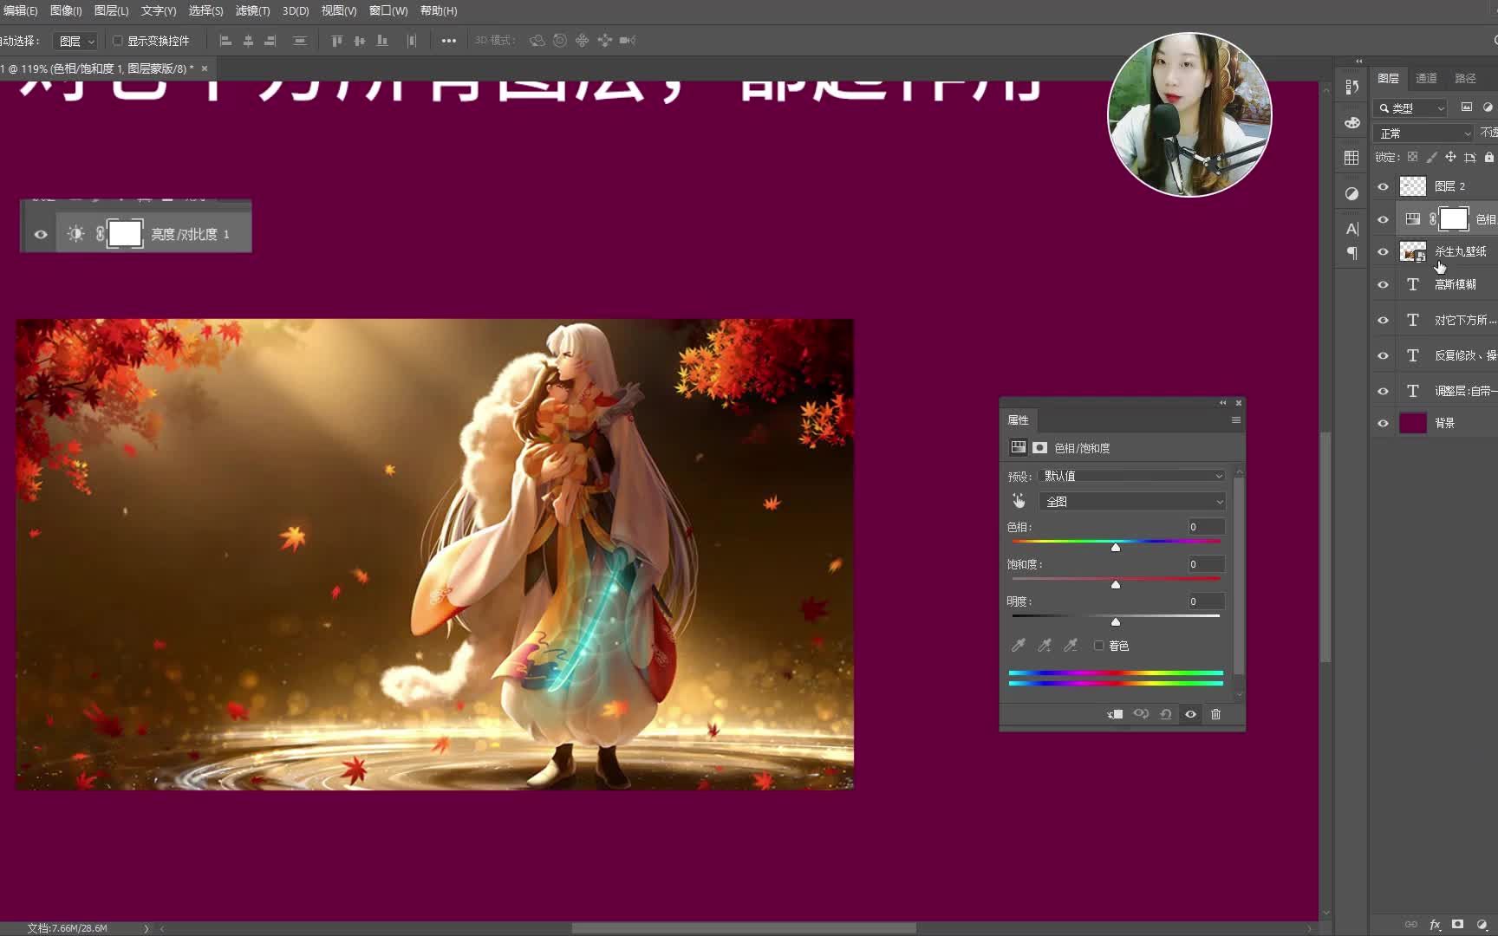This screenshot has width=1498, height=936.
Task: Select the 图层 panel tab
Action: 1388,78
